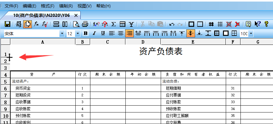Open the fx formula editor icon
This screenshot has height=124, width=273.
tap(36, 24)
